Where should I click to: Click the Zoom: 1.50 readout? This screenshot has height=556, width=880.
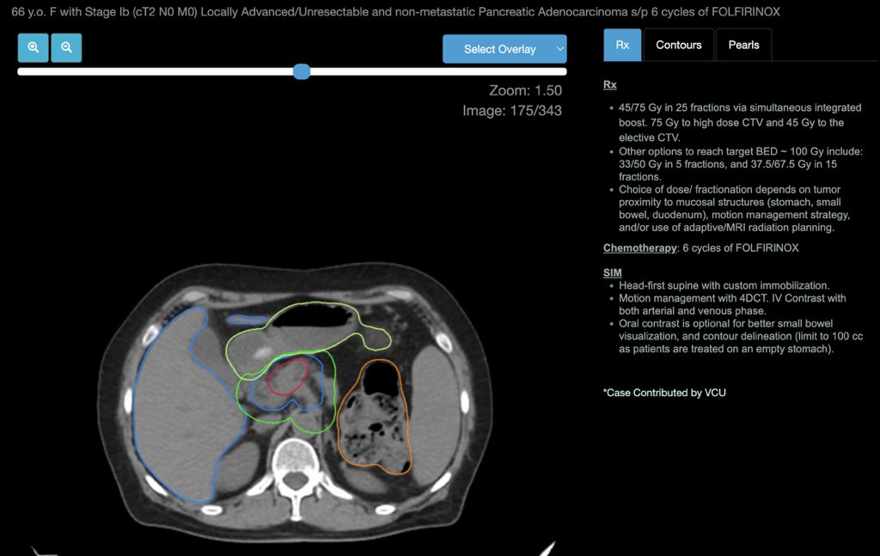[x=525, y=90]
